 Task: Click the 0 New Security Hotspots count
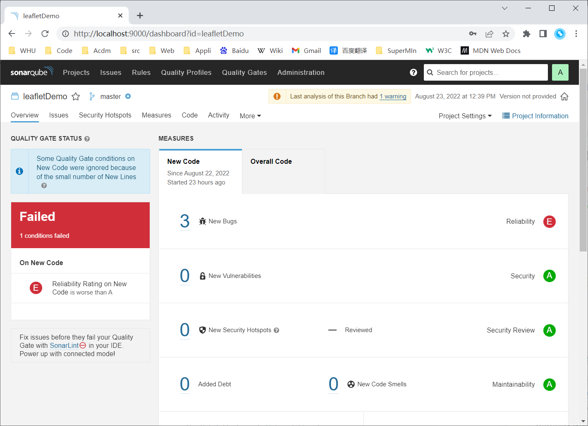point(185,330)
